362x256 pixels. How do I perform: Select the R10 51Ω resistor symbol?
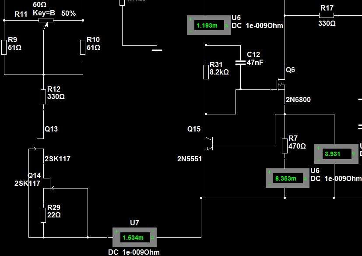coord(83,47)
